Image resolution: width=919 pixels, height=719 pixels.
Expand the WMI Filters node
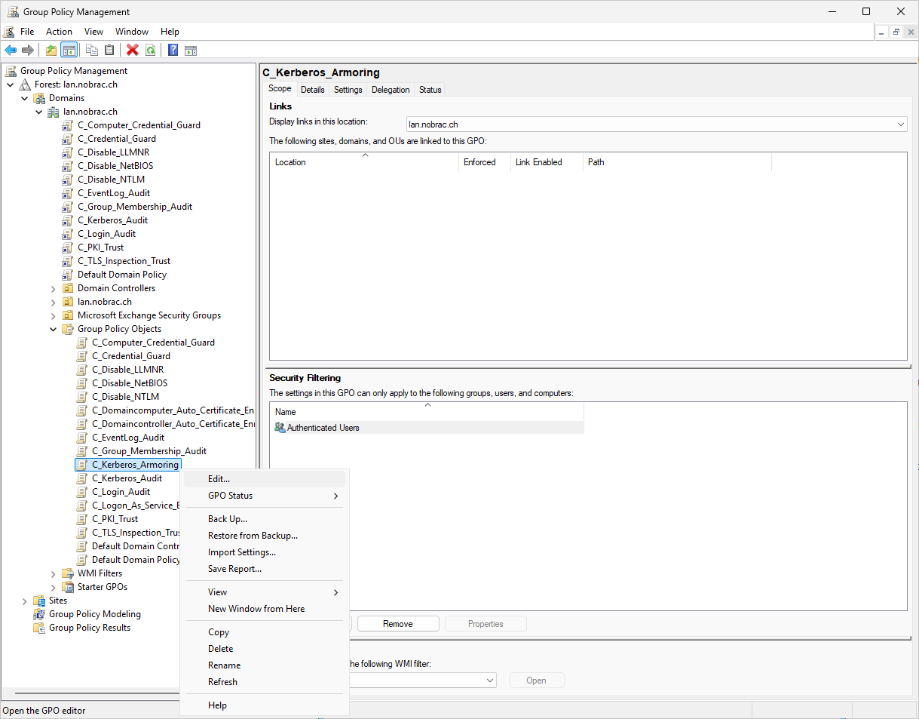click(x=54, y=573)
